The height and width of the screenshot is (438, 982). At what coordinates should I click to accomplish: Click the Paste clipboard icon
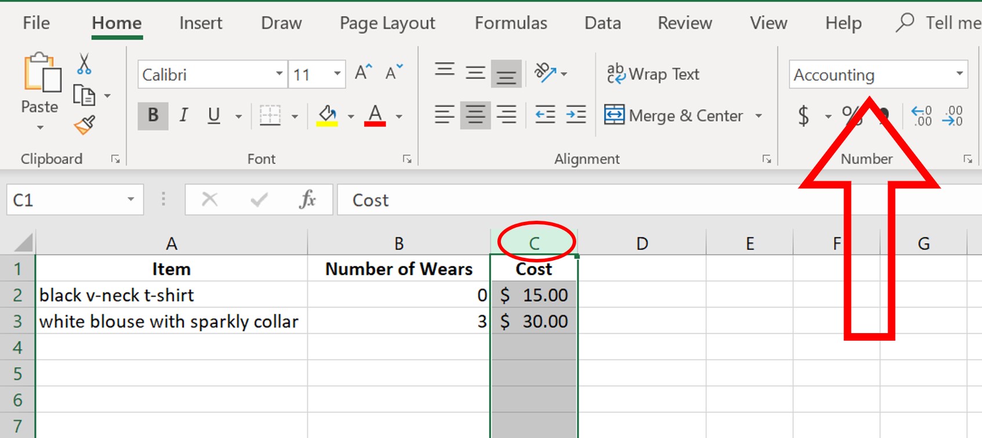[42, 72]
